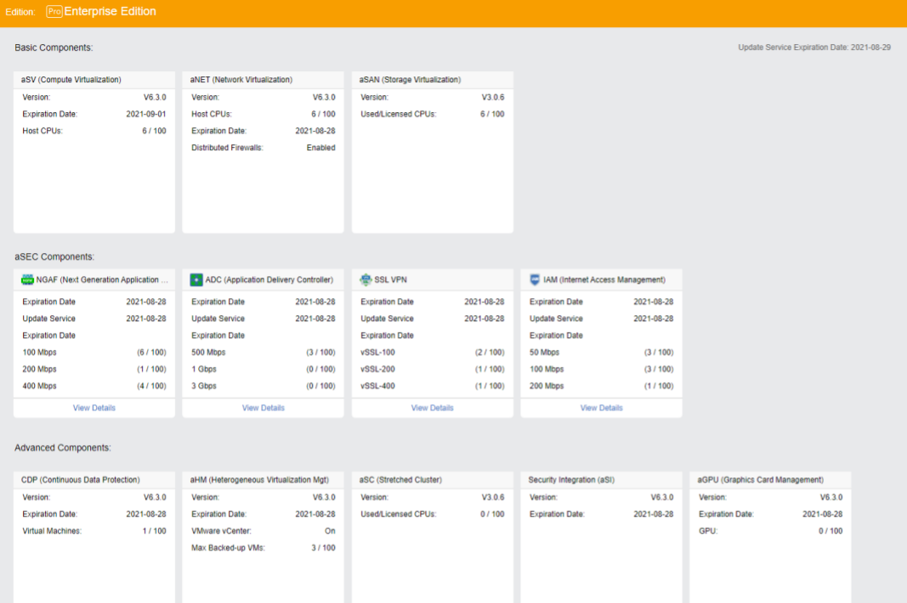This screenshot has width=907, height=603.
Task: Click the IAM component icon
Action: pyautogui.click(x=535, y=279)
